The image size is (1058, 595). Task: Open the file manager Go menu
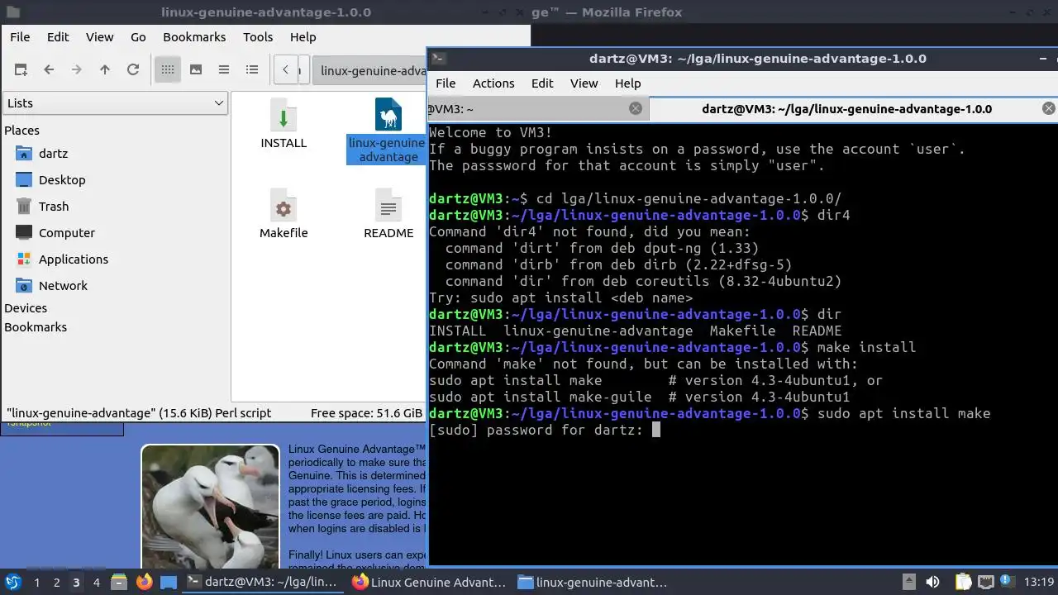pos(138,37)
